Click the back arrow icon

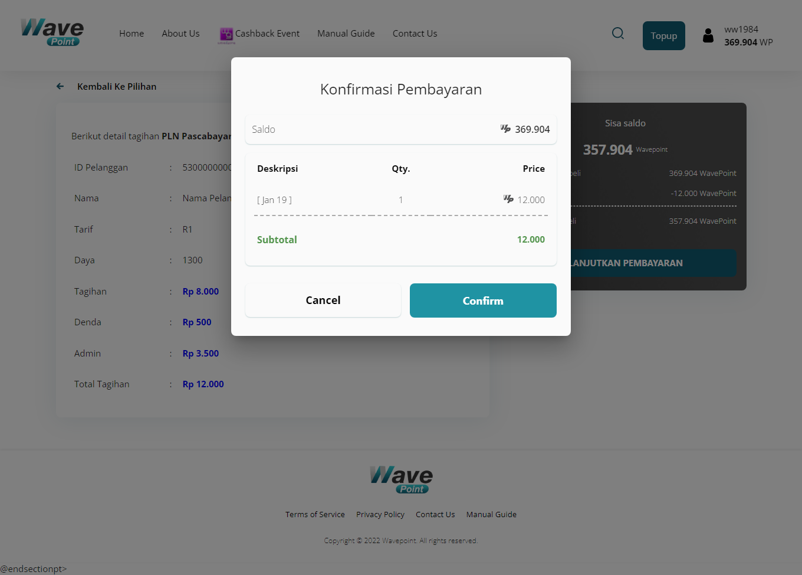pos(60,86)
